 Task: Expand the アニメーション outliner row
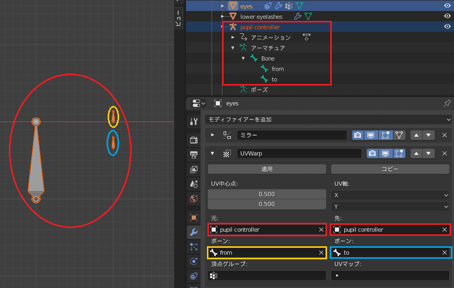(x=233, y=37)
